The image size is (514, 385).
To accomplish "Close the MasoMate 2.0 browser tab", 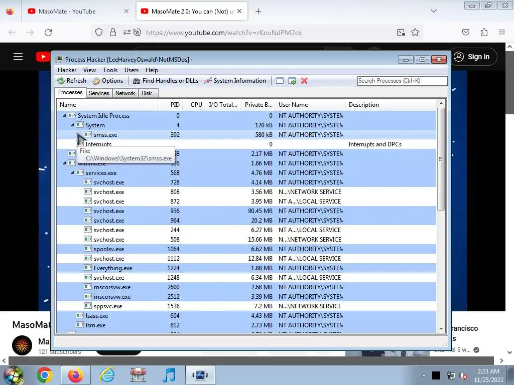I will [x=239, y=11].
